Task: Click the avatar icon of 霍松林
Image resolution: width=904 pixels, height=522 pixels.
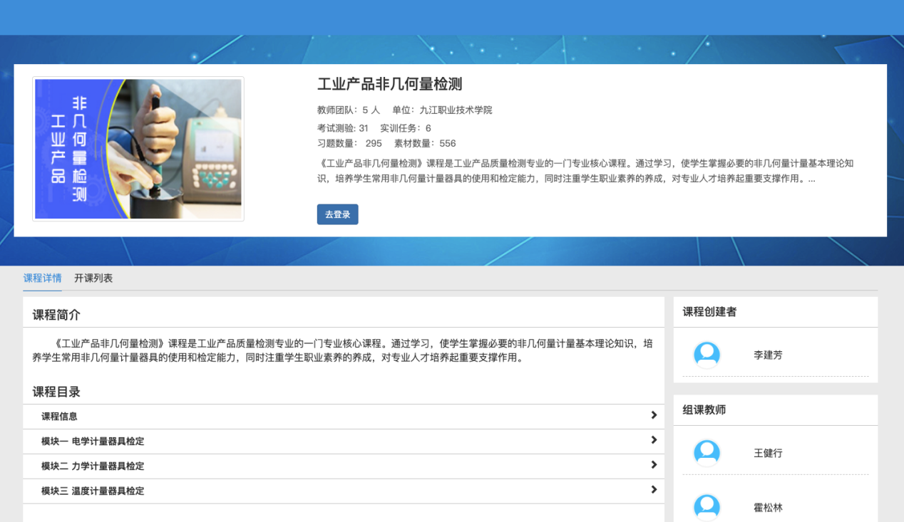Action: coord(707,507)
